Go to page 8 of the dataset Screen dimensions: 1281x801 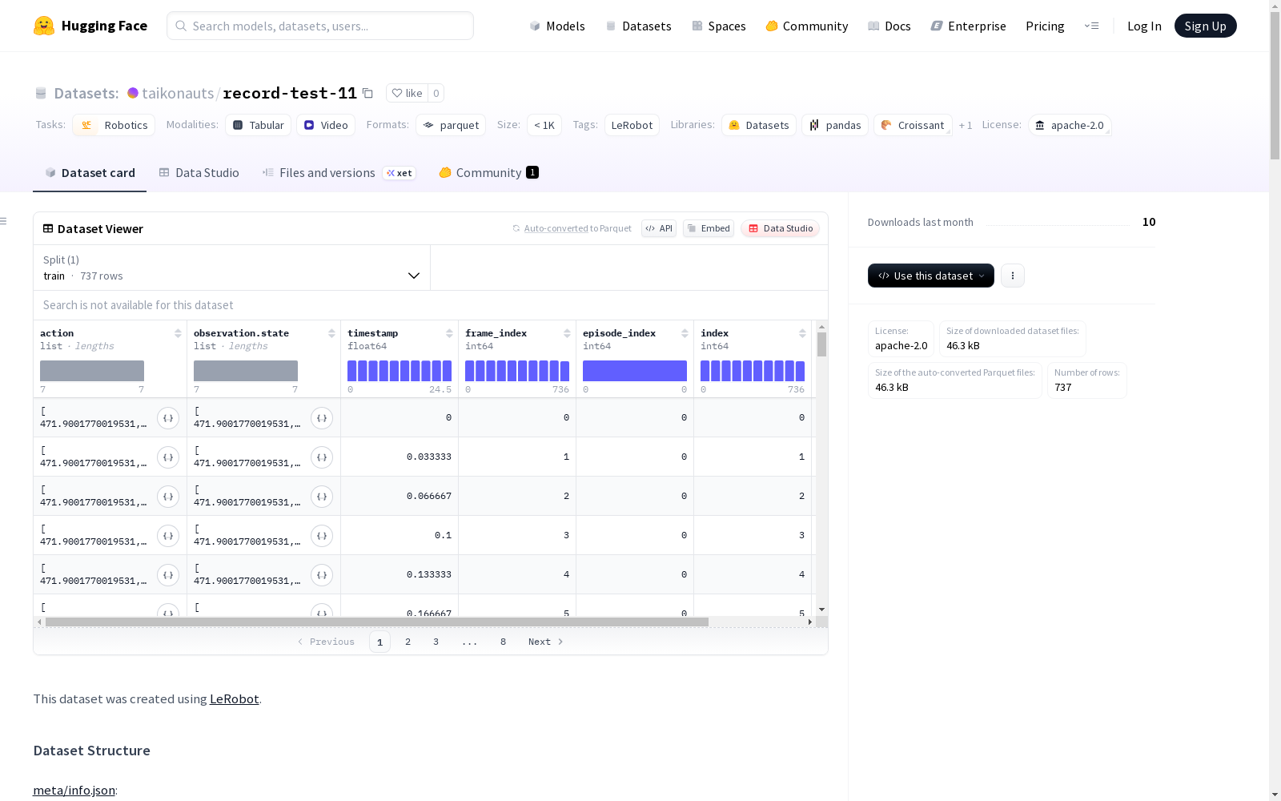[503, 642]
